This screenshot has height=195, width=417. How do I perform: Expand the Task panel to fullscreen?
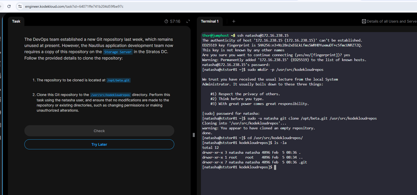188,21
